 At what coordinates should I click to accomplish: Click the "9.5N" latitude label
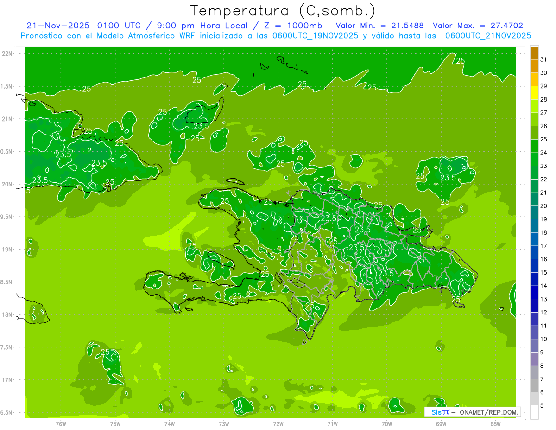(6, 217)
